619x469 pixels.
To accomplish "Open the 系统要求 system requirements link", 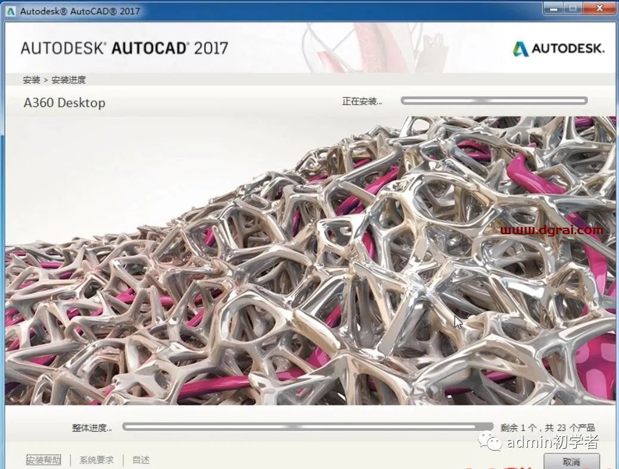I will tap(96, 460).
